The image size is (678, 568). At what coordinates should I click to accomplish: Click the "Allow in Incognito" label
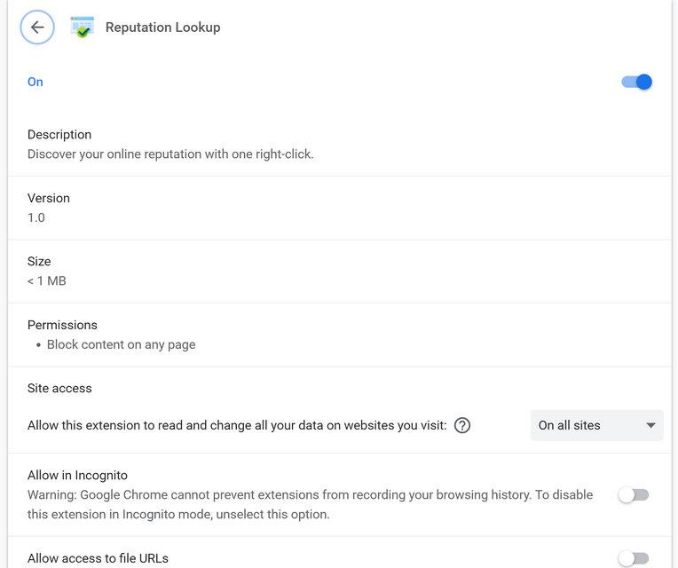pos(77,475)
